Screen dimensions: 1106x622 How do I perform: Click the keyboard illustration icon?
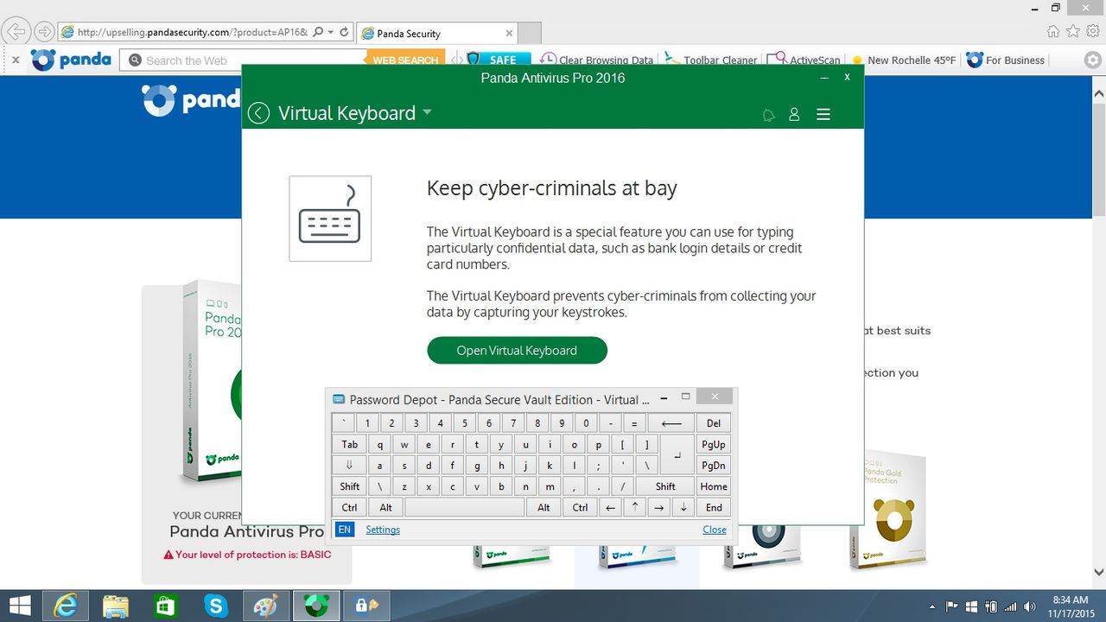pyautogui.click(x=330, y=219)
